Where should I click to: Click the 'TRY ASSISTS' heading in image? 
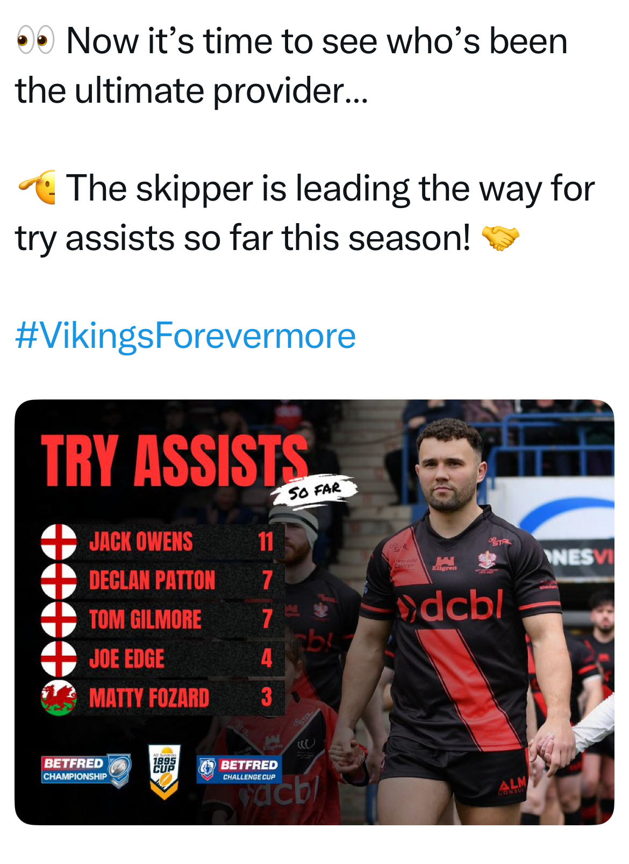pyautogui.click(x=174, y=460)
